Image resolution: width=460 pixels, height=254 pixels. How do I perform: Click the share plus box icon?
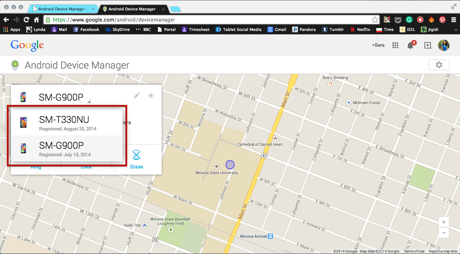pyautogui.click(x=428, y=45)
